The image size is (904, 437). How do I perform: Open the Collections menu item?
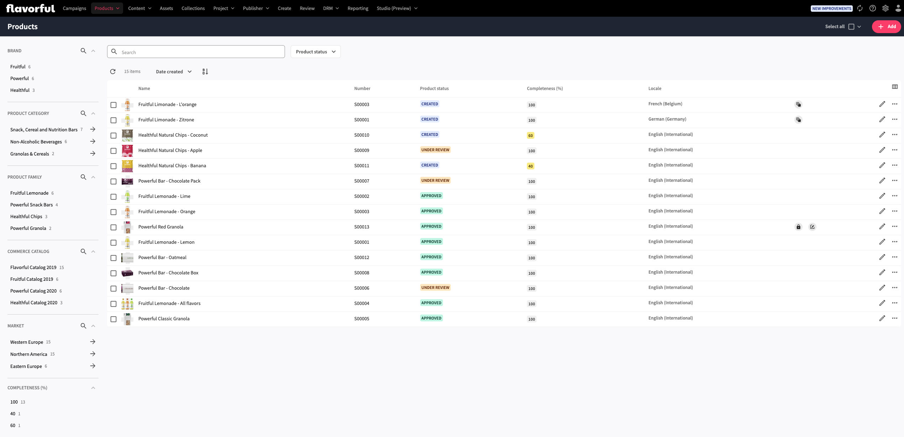coord(193,8)
